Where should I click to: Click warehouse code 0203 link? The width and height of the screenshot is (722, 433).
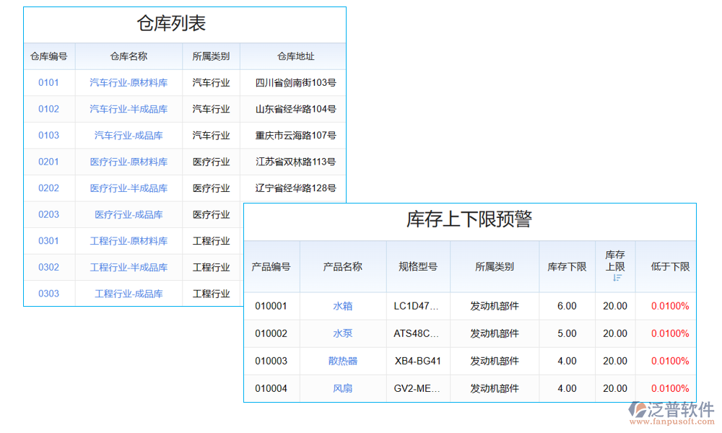[x=49, y=214]
